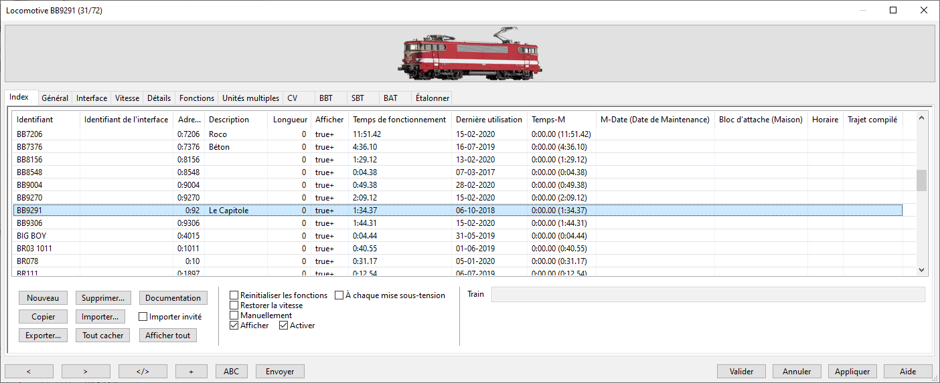The height and width of the screenshot is (383, 940).
Task: Click the ABC button
Action: pyautogui.click(x=231, y=372)
